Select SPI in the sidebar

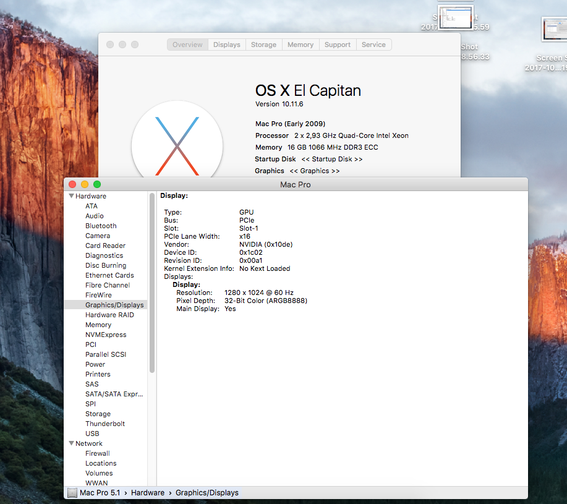pos(90,404)
